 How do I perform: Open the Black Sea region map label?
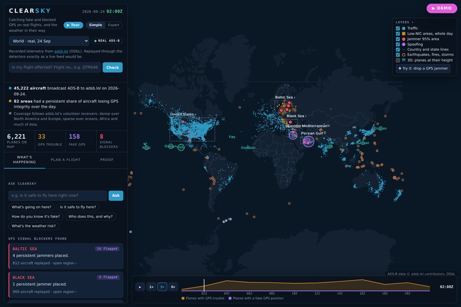pos(296,116)
